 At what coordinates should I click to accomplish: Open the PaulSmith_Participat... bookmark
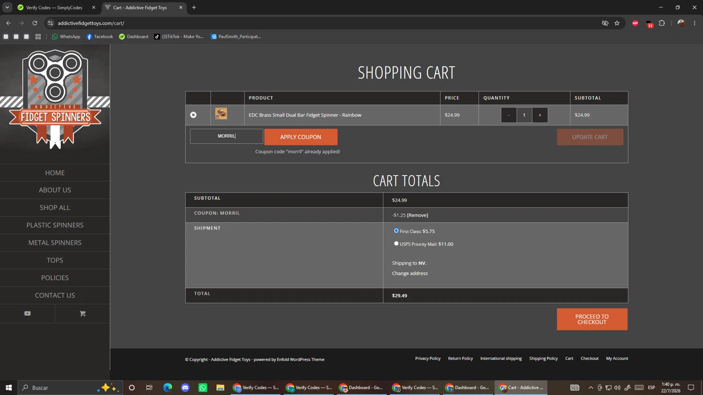pos(236,37)
